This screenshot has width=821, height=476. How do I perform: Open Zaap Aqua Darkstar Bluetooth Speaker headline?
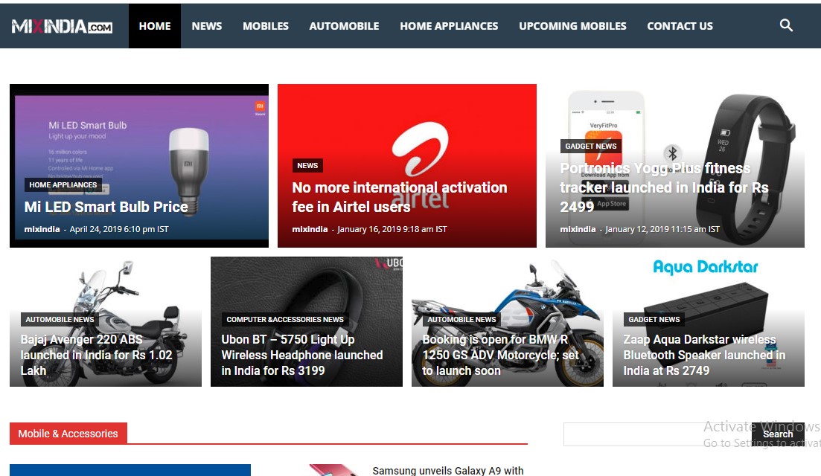(x=704, y=355)
